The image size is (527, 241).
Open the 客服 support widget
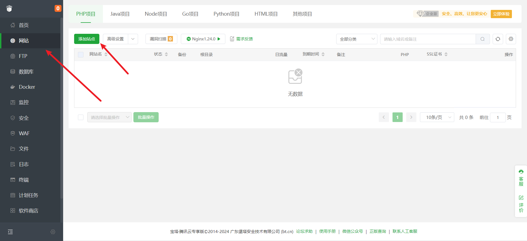click(521, 178)
